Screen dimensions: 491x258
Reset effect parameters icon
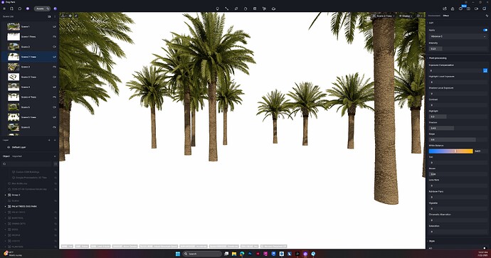point(487,16)
